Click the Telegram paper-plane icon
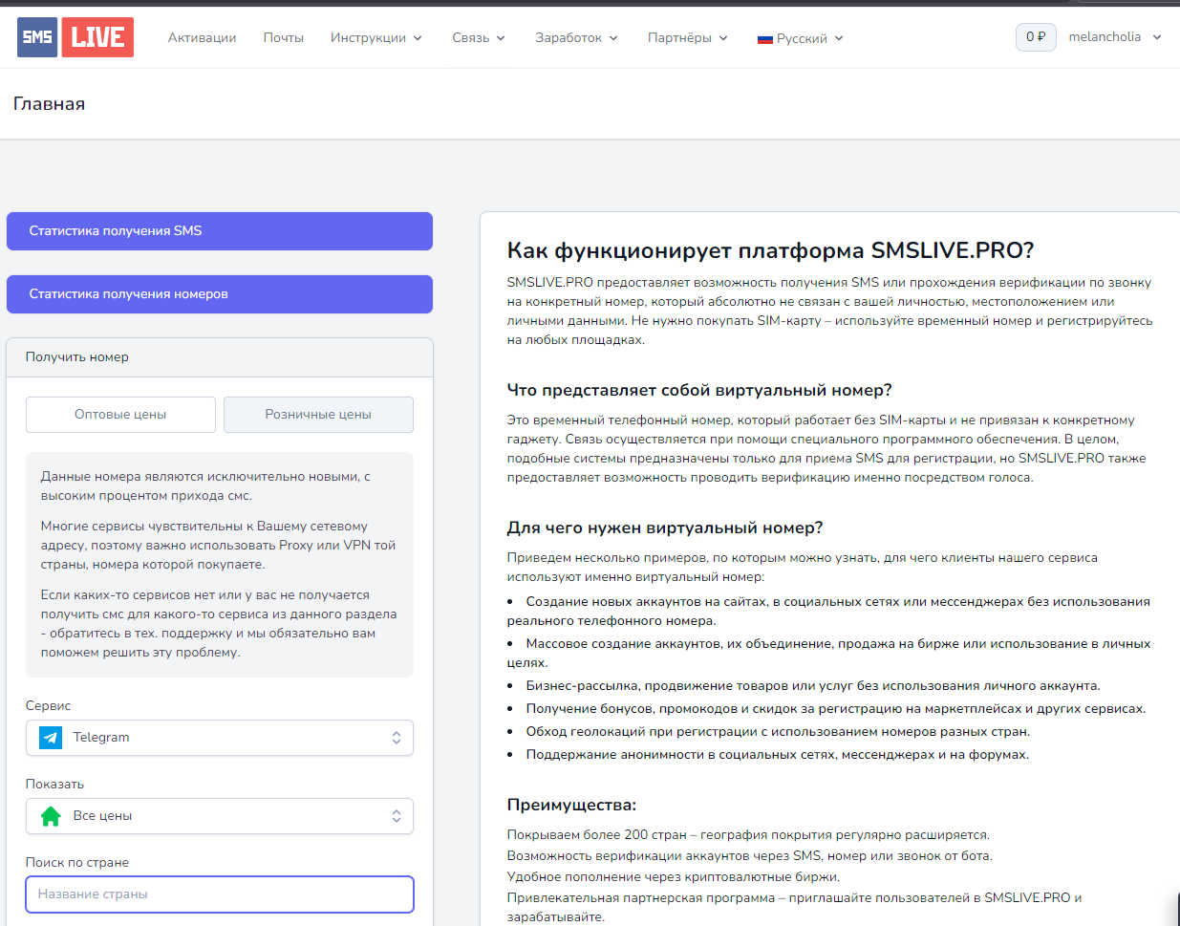The width and height of the screenshot is (1180, 926). click(x=51, y=738)
